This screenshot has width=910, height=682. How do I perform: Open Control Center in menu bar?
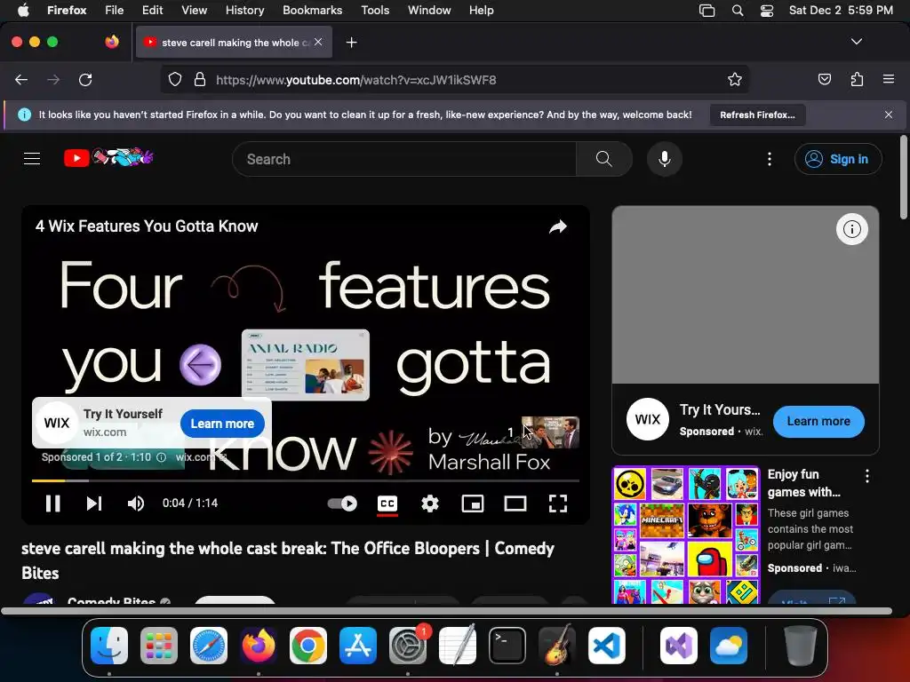767,11
